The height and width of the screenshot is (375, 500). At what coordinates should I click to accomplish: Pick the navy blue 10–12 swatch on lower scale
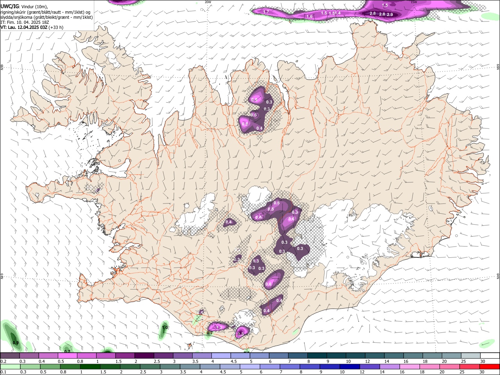coord(350,366)
